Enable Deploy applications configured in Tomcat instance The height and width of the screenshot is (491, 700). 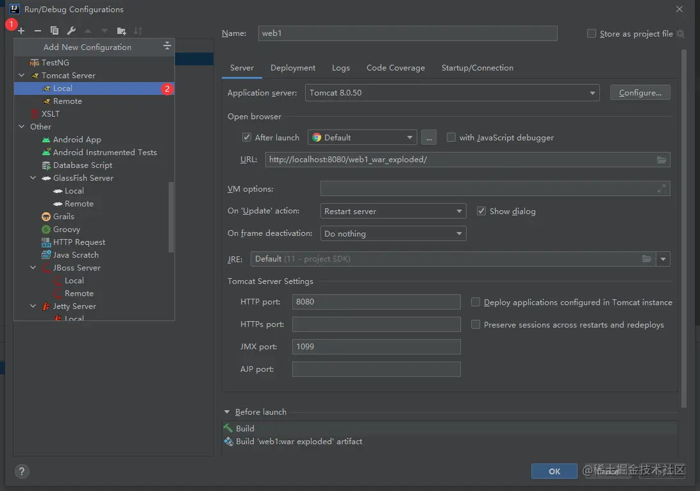[476, 302]
